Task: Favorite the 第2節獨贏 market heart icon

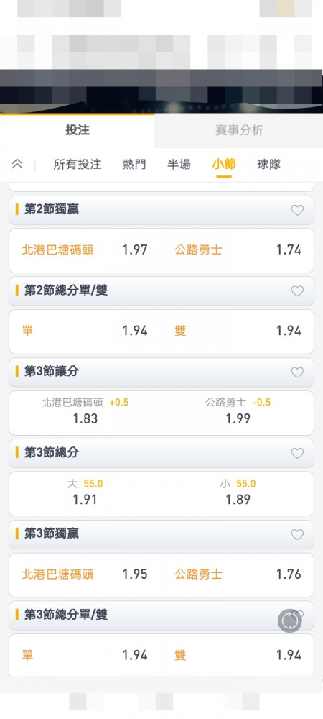Action: pos(297,210)
